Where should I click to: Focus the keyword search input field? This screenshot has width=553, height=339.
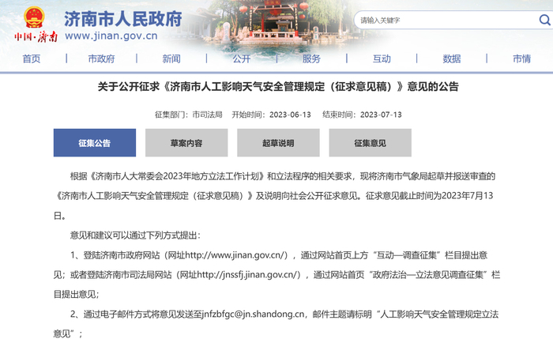448,20
